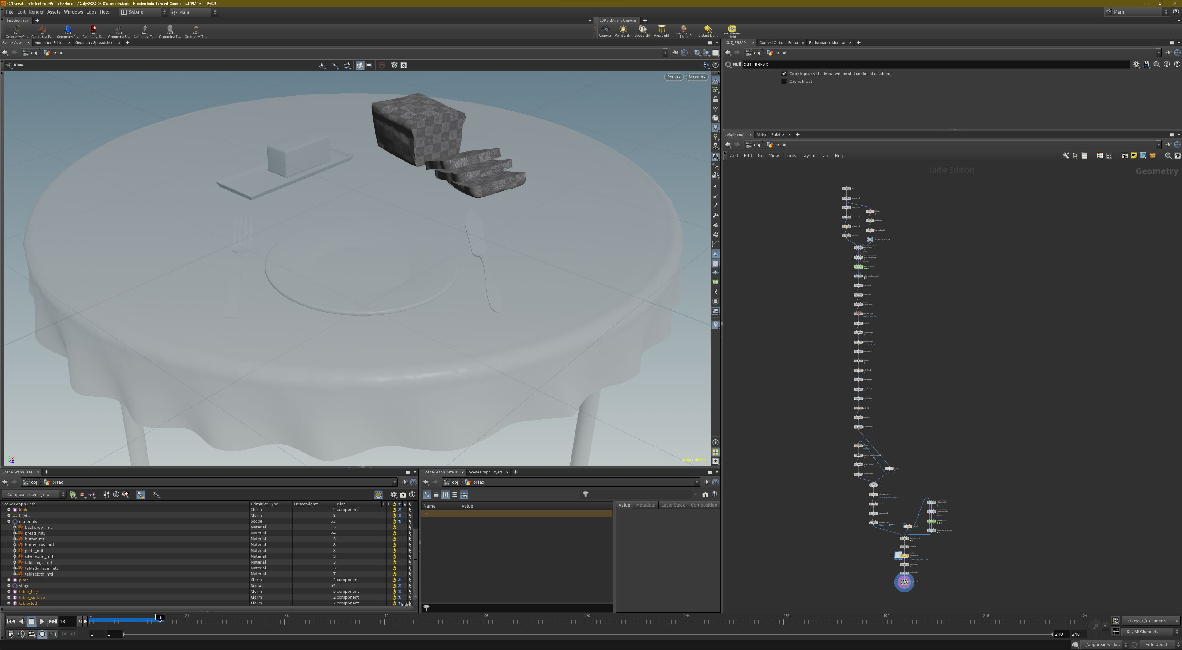This screenshot has width=1182, height=650.
Task: Click the viewport display options help icon
Action: click(715, 65)
